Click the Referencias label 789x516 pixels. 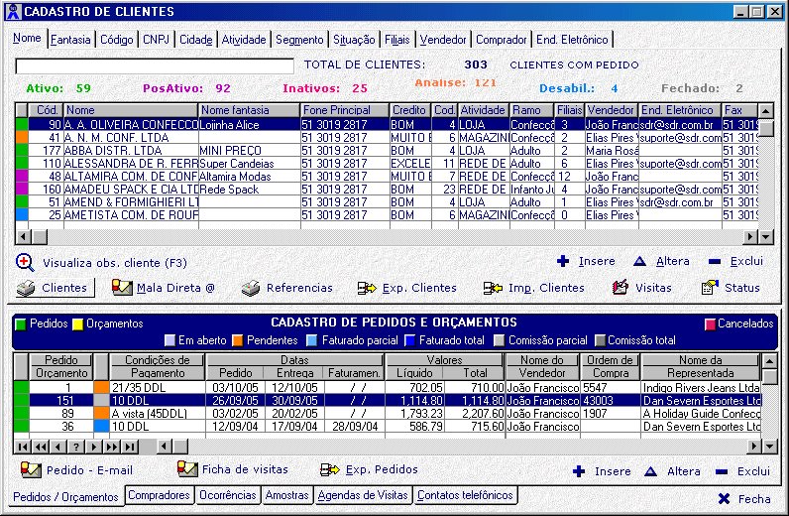click(x=299, y=288)
